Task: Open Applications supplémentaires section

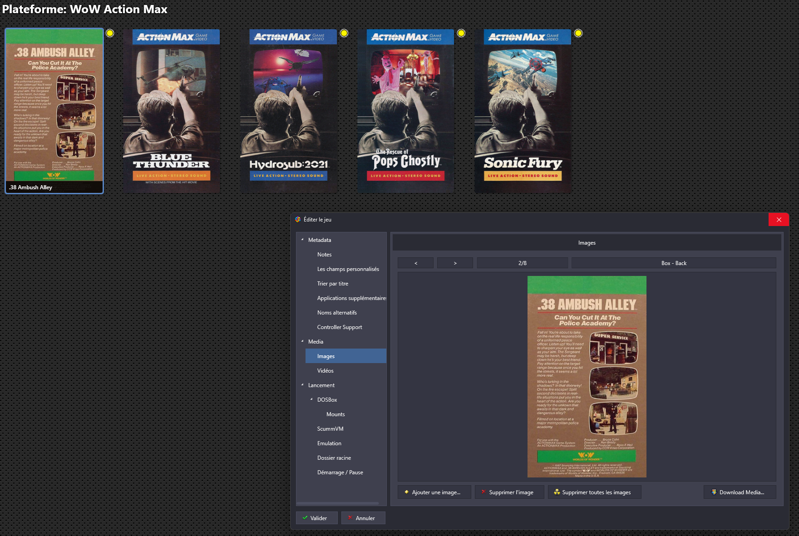Action: coord(351,298)
